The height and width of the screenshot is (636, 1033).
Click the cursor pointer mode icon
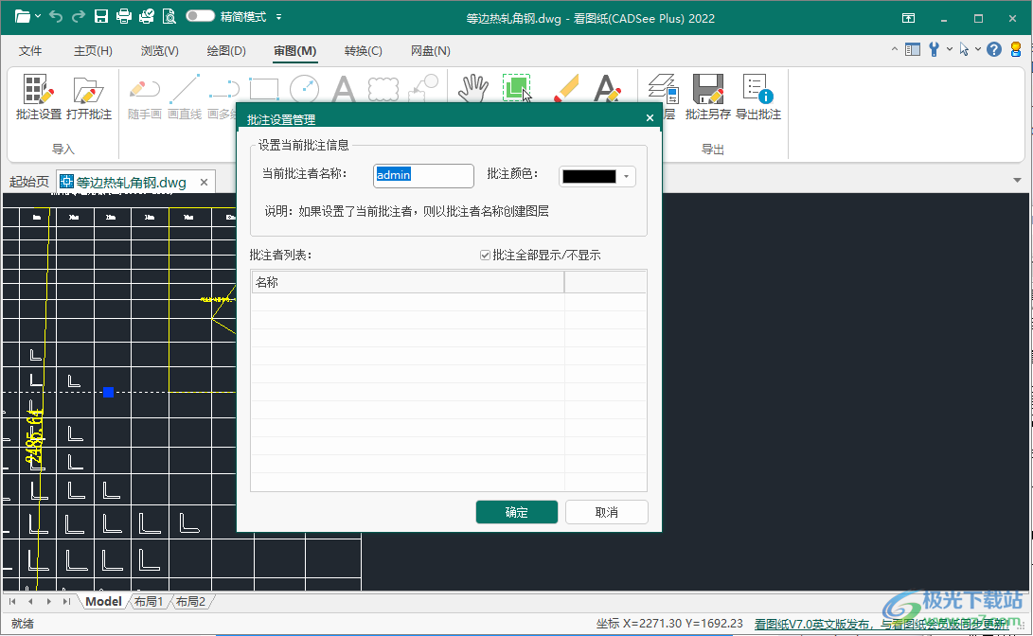[x=964, y=49]
